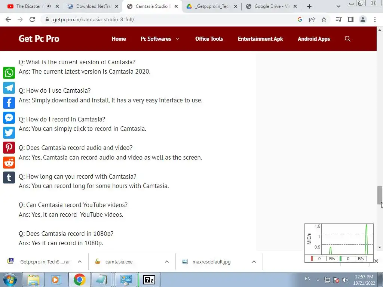This screenshot has width=383, height=287.
Task: Open downloaded _Getpcpro.in_TechS rar file
Action: 44,262
